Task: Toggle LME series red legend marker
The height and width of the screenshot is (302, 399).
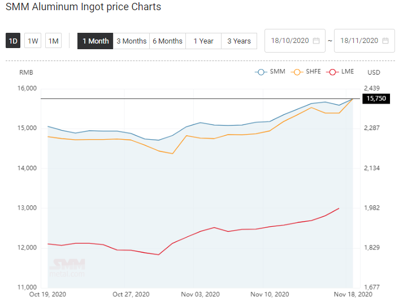Action: 332,72
